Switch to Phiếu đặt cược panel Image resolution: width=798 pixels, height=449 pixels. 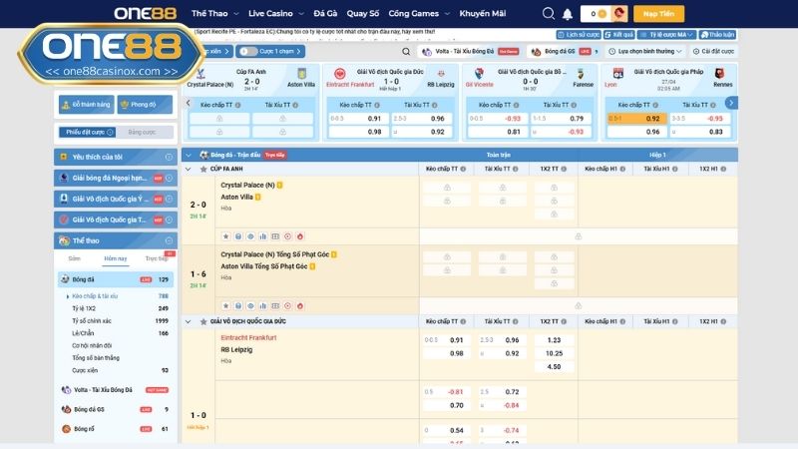(x=87, y=133)
